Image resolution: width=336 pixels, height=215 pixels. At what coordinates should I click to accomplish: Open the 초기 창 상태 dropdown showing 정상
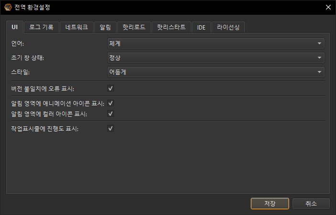[216, 58]
